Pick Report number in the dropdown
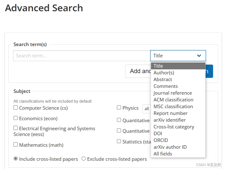Screen dimensions: 225x169 [170, 113]
